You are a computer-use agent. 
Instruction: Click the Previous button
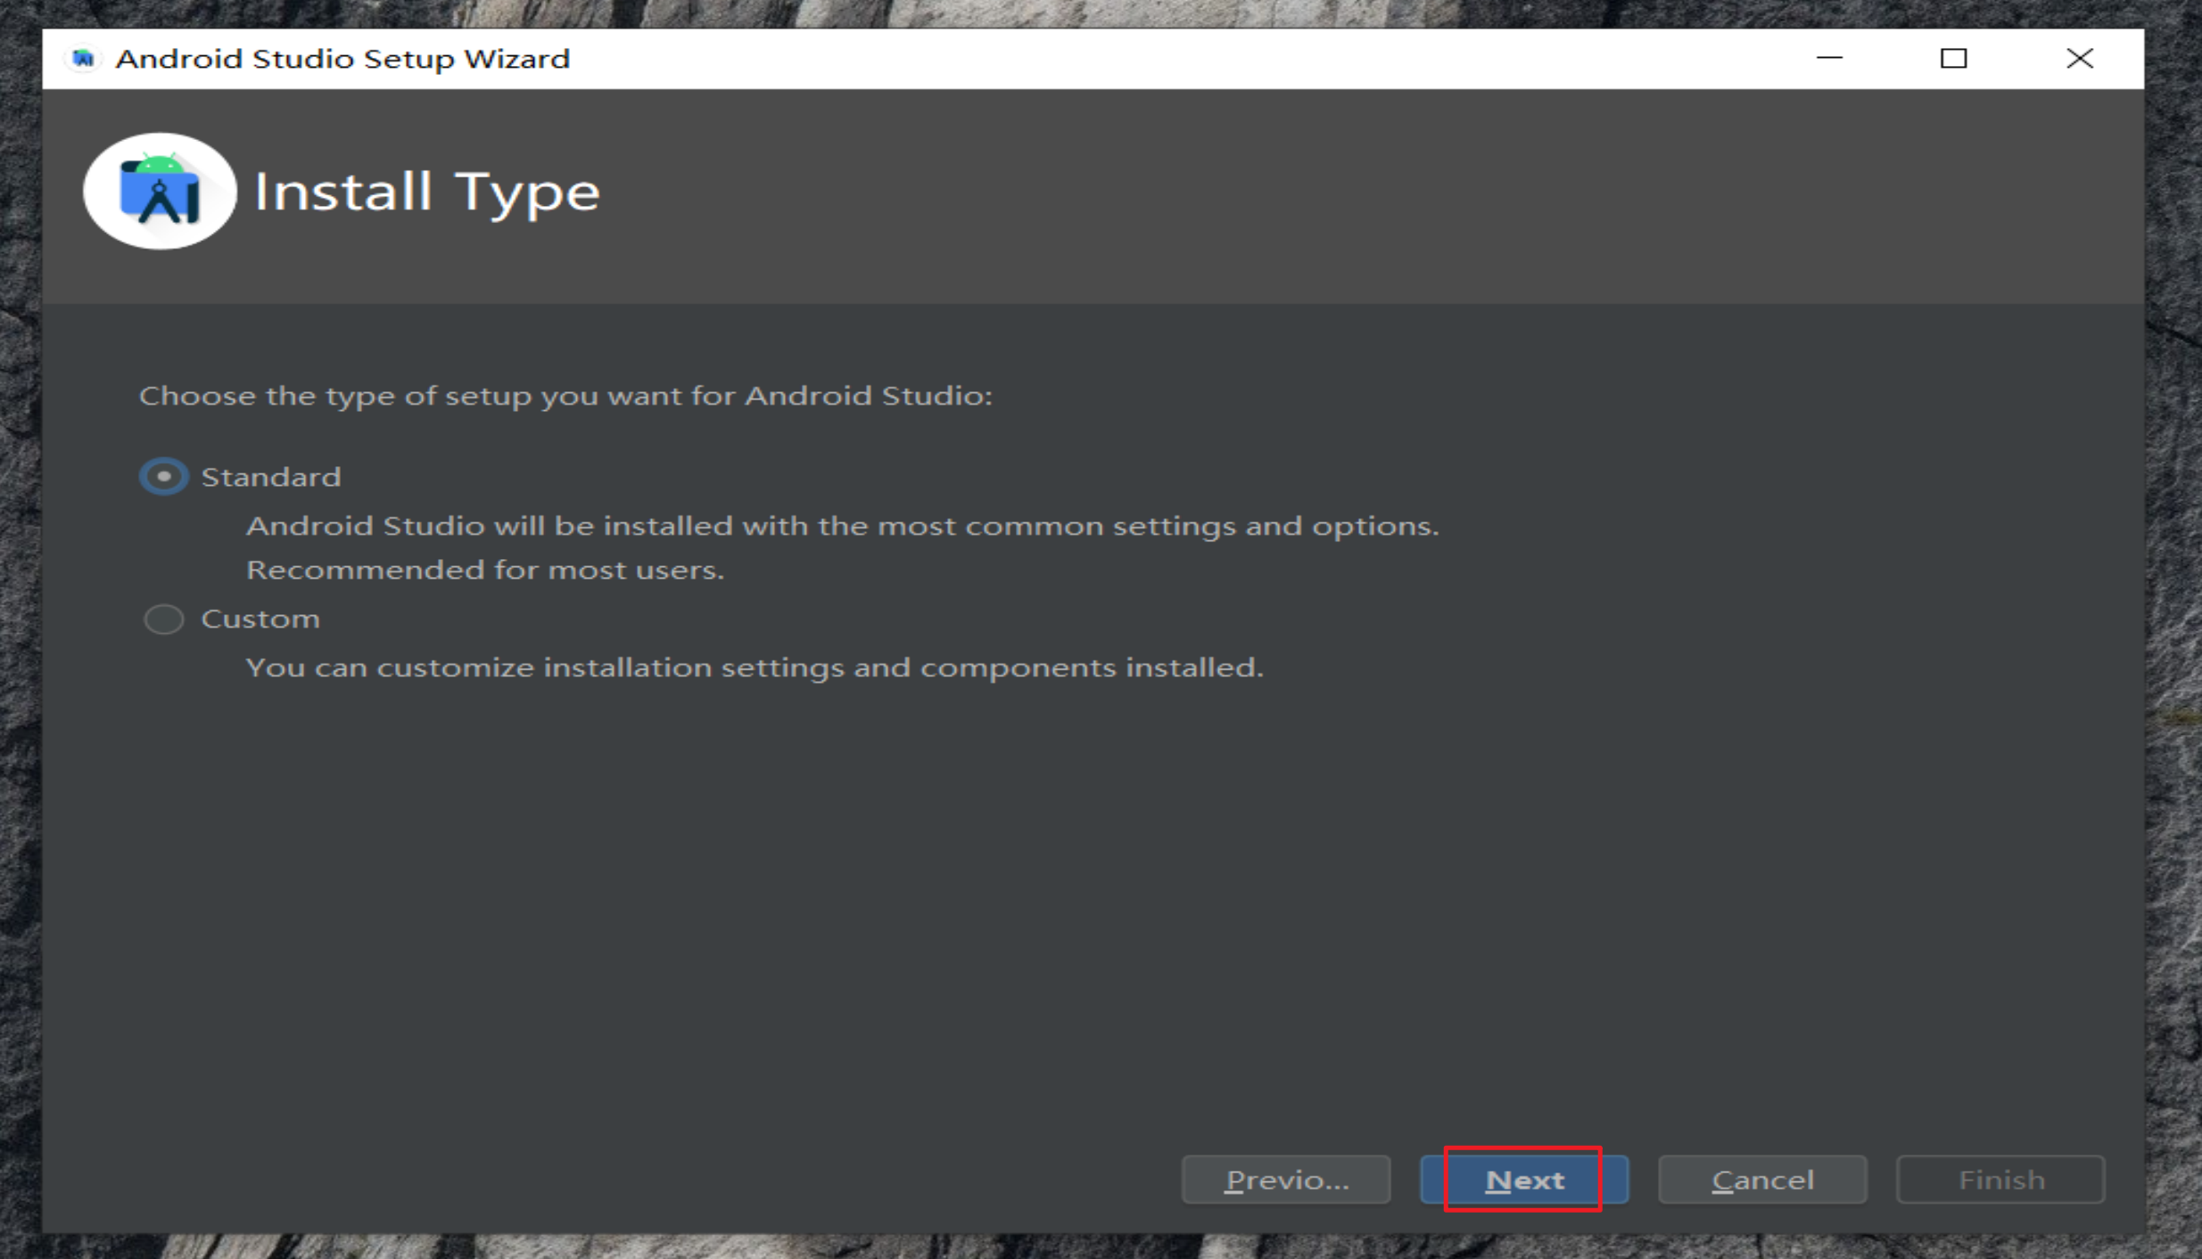pos(1286,1179)
